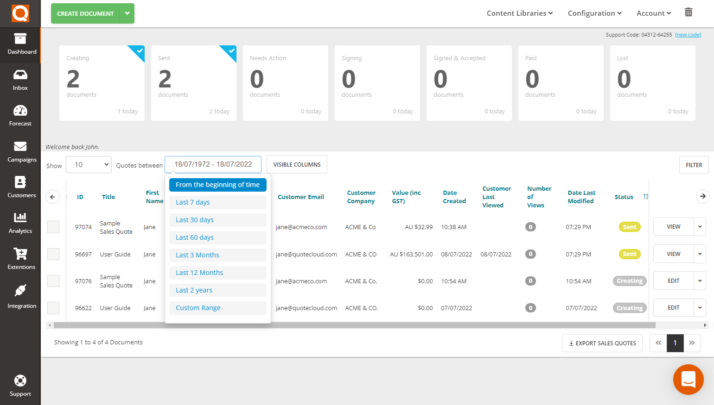Navigate to Customers via sidebar icon
This screenshot has width=714, height=405.
coord(20,187)
